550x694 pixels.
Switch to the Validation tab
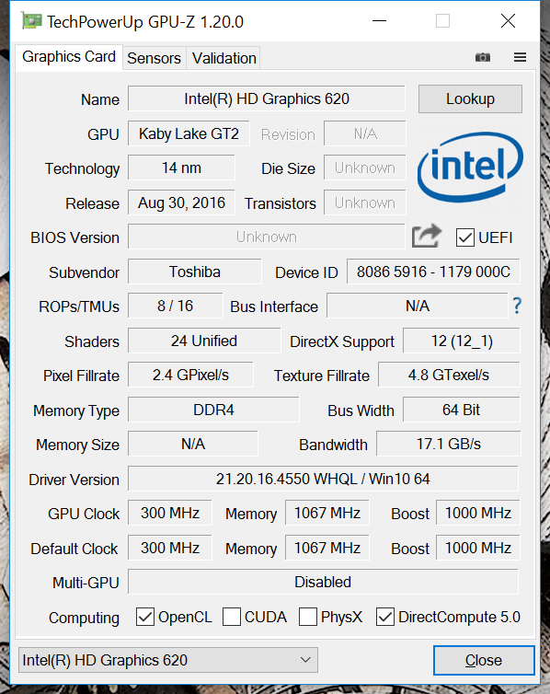[x=224, y=58]
